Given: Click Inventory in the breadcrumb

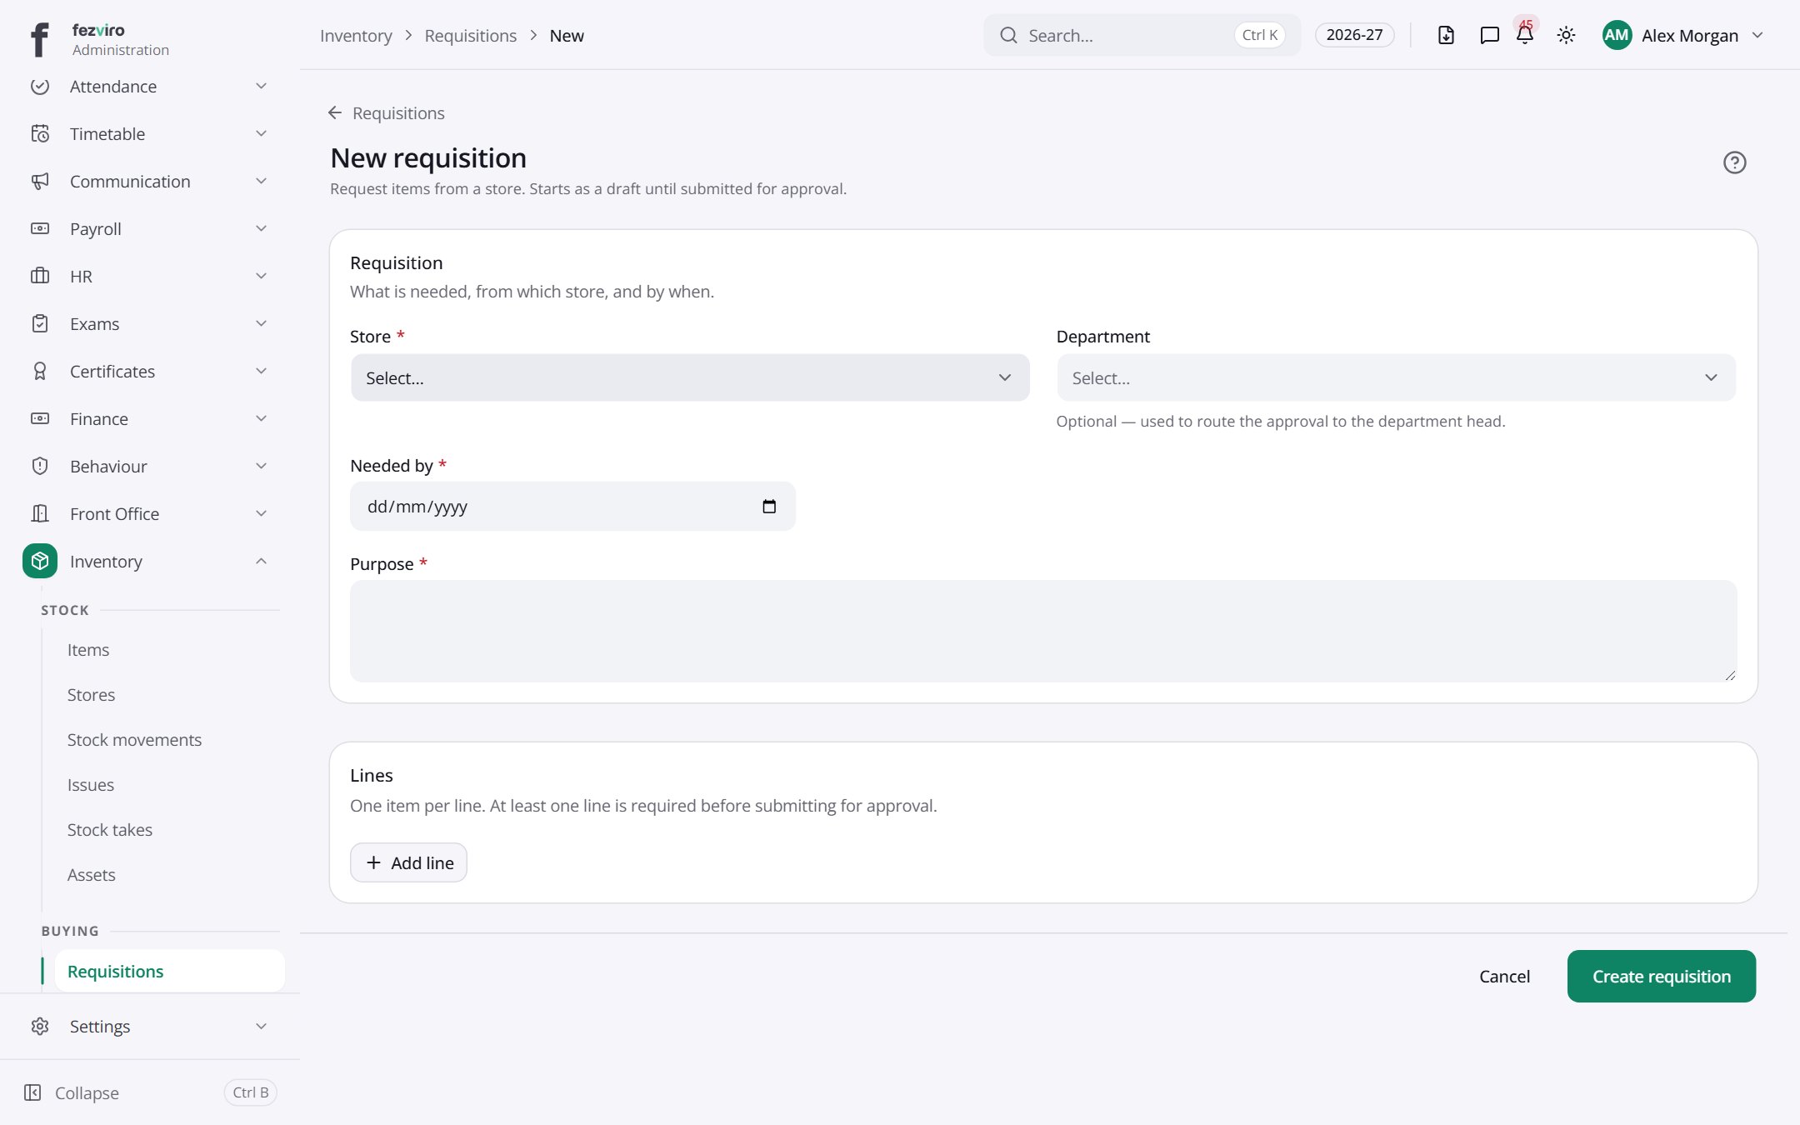Looking at the screenshot, I should [356, 36].
